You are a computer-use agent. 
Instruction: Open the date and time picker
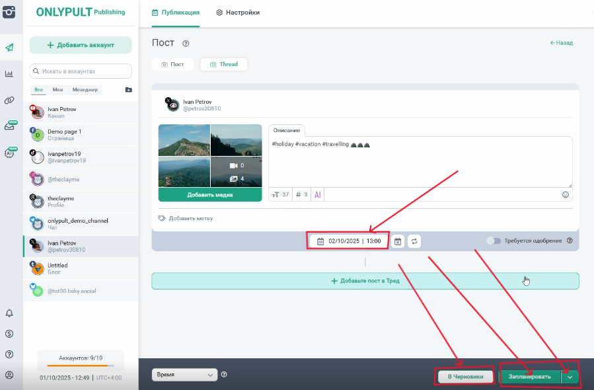coord(349,241)
